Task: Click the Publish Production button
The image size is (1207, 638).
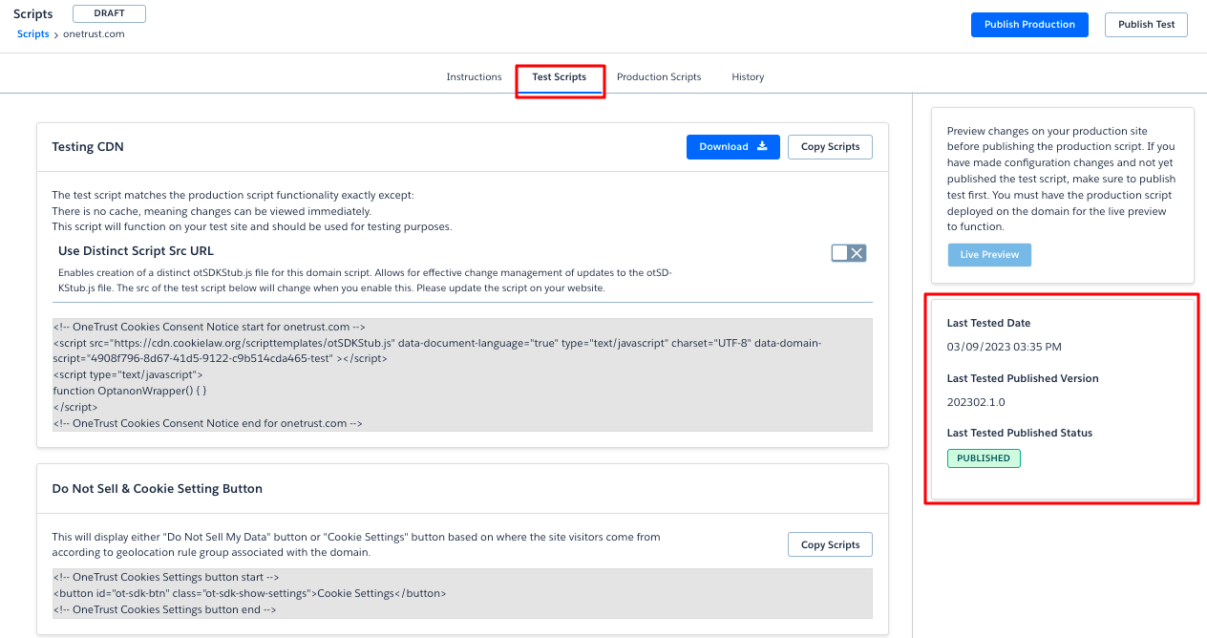Action: tap(1028, 25)
